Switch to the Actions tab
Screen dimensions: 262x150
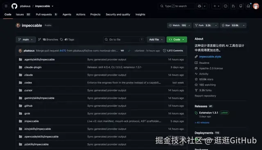[x=81, y=15]
